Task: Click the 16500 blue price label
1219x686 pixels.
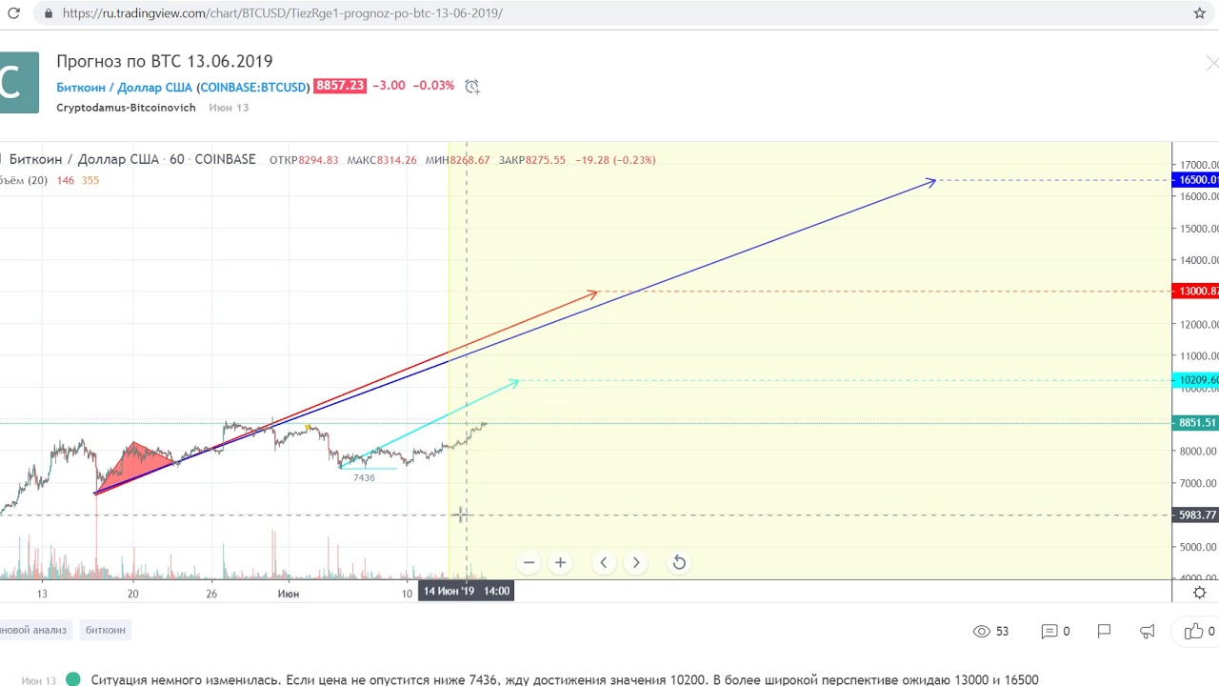Action: pos(1195,180)
